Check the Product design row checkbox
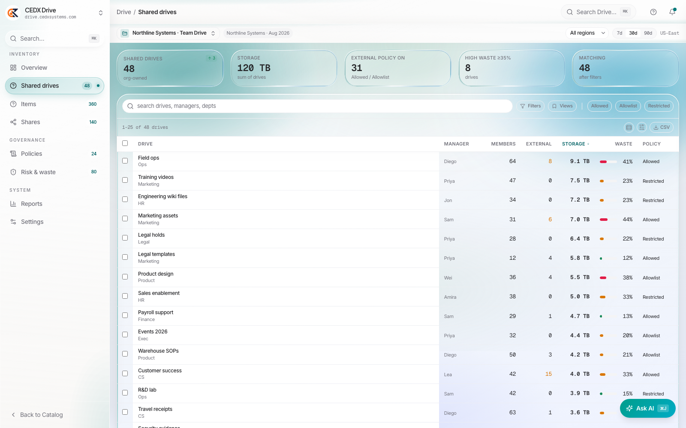The width and height of the screenshot is (686, 428). coord(125,277)
